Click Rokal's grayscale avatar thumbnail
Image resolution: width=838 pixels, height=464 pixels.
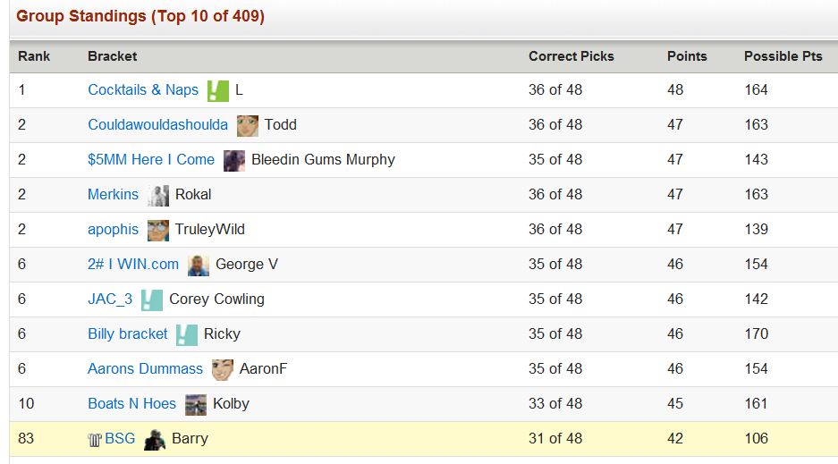158,196
